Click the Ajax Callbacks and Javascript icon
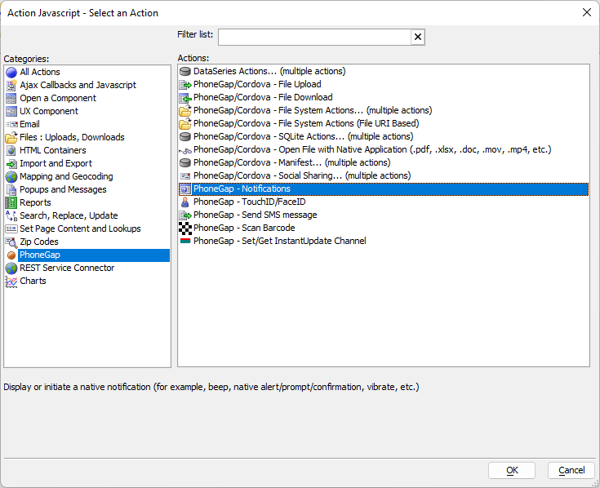 pos(11,86)
